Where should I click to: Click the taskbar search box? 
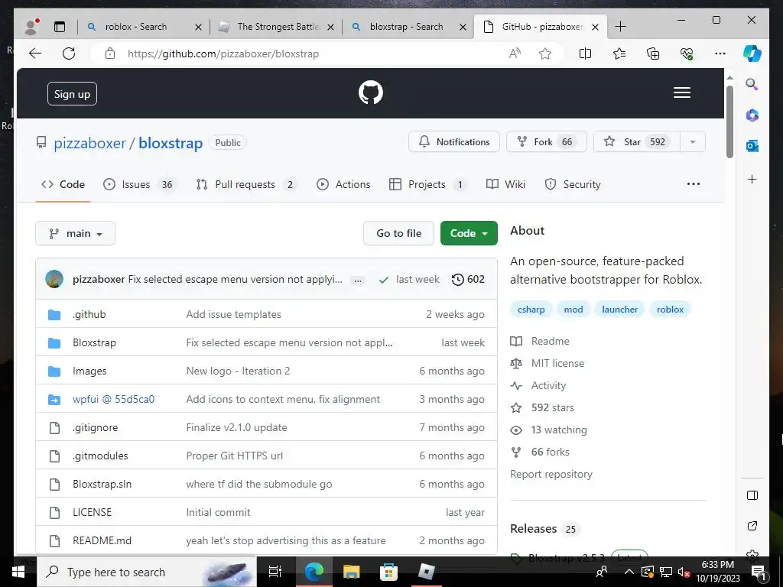click(148, 572)
